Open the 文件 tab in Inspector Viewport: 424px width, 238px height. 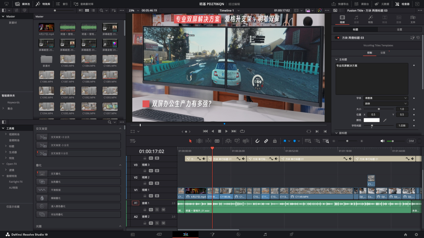pyautogui.click(x=413, y=19)
